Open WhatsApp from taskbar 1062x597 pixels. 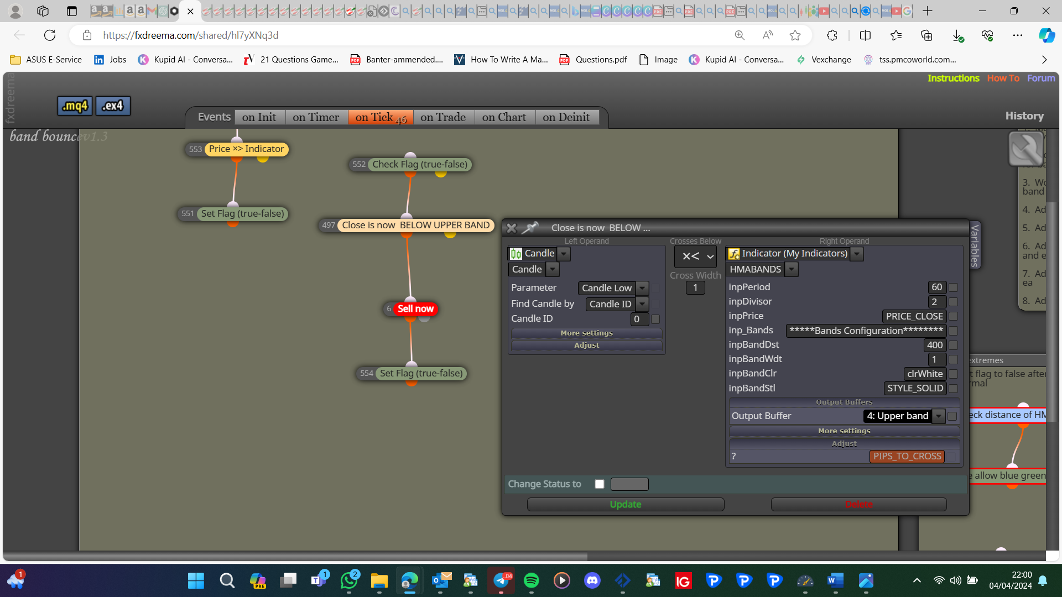[349, 580]
